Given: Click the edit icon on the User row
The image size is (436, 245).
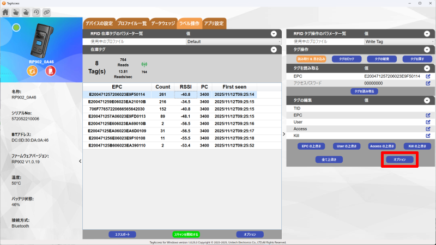Looking at the screenshot, I should [x=428, y=122].
